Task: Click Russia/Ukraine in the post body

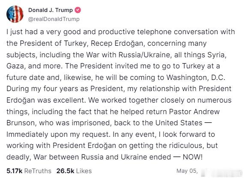Action: coord(144,55)
